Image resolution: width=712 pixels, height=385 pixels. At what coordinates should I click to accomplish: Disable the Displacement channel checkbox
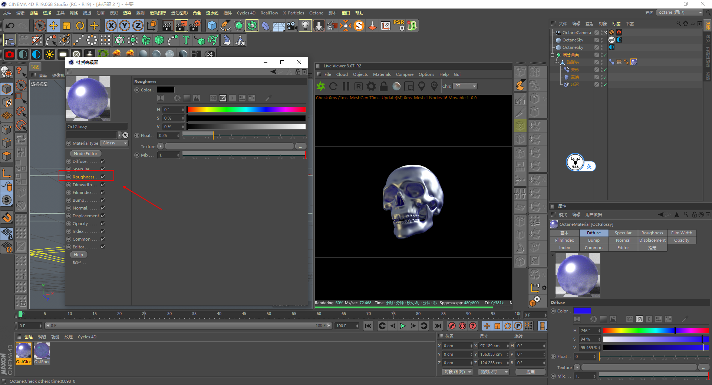click(103, 216)
